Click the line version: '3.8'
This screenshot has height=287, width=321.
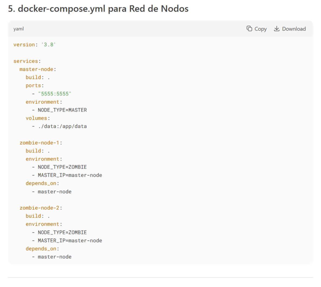click(35, 45)
